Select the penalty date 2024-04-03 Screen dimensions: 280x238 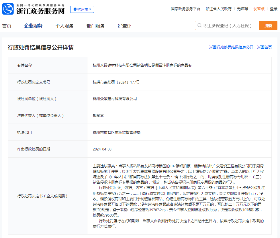(x=102, y=149)
